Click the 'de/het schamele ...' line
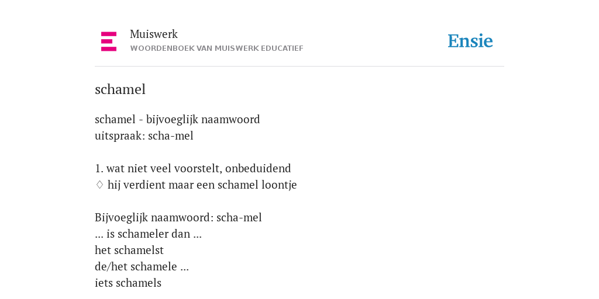This screenshot has height=299, width=599. tap(142, 267)
